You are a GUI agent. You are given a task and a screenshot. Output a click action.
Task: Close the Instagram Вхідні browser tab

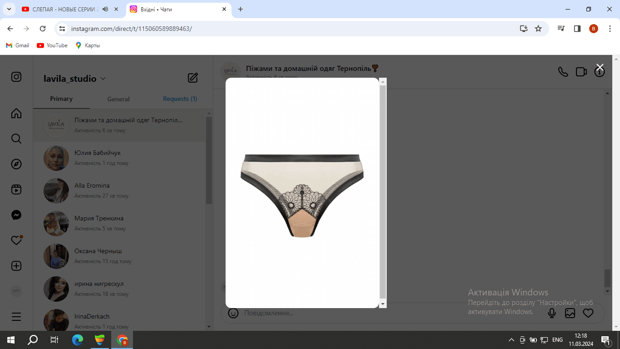(224, 9)
